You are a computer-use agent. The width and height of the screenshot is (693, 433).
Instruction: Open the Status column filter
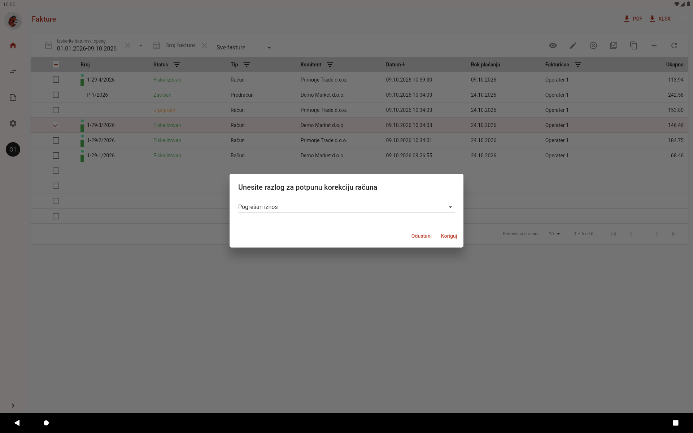click(x=177, y=65)
